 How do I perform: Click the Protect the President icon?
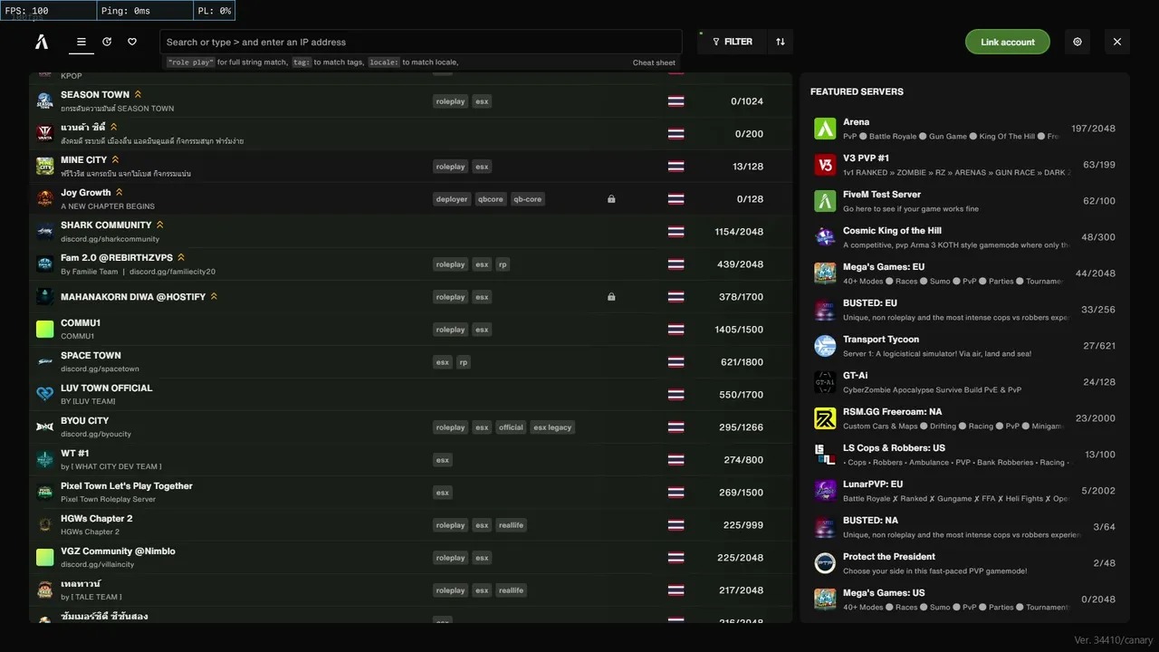(x=825, y=563)
